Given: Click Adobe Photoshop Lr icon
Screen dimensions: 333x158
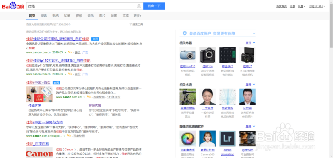Looking at the screenshot, I should pyautogui.click(x=227, y=138).
